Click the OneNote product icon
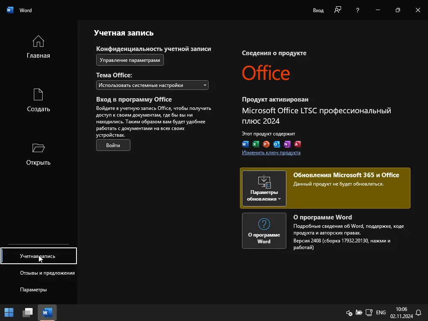Screen dimensions: 428x321 pyautogui.click(x=287, y=144)
